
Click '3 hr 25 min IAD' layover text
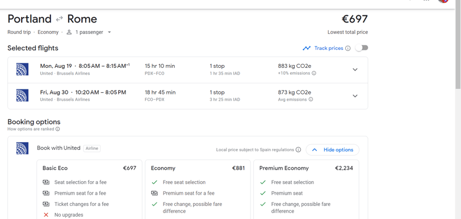coord(225,100)
